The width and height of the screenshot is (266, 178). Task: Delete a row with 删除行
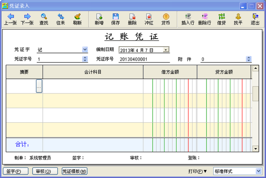pyautogui.click(x=205, y=19)
